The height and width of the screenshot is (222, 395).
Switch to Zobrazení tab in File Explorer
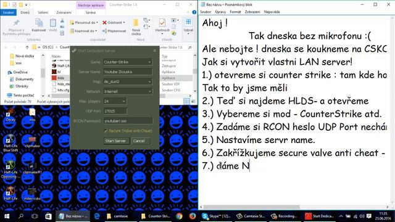64,12
